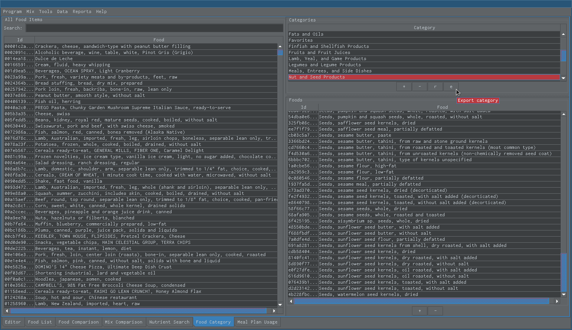572x330 pixels.
Task: Select Seeds, sunflower seed flour, partially defatted
Action: 424,239
